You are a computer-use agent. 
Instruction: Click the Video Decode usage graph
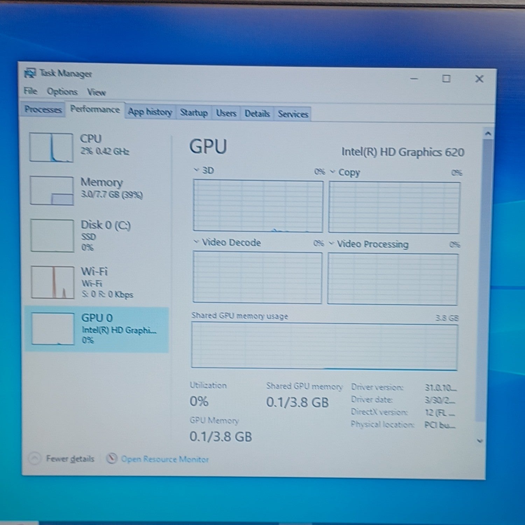[257, 277]
